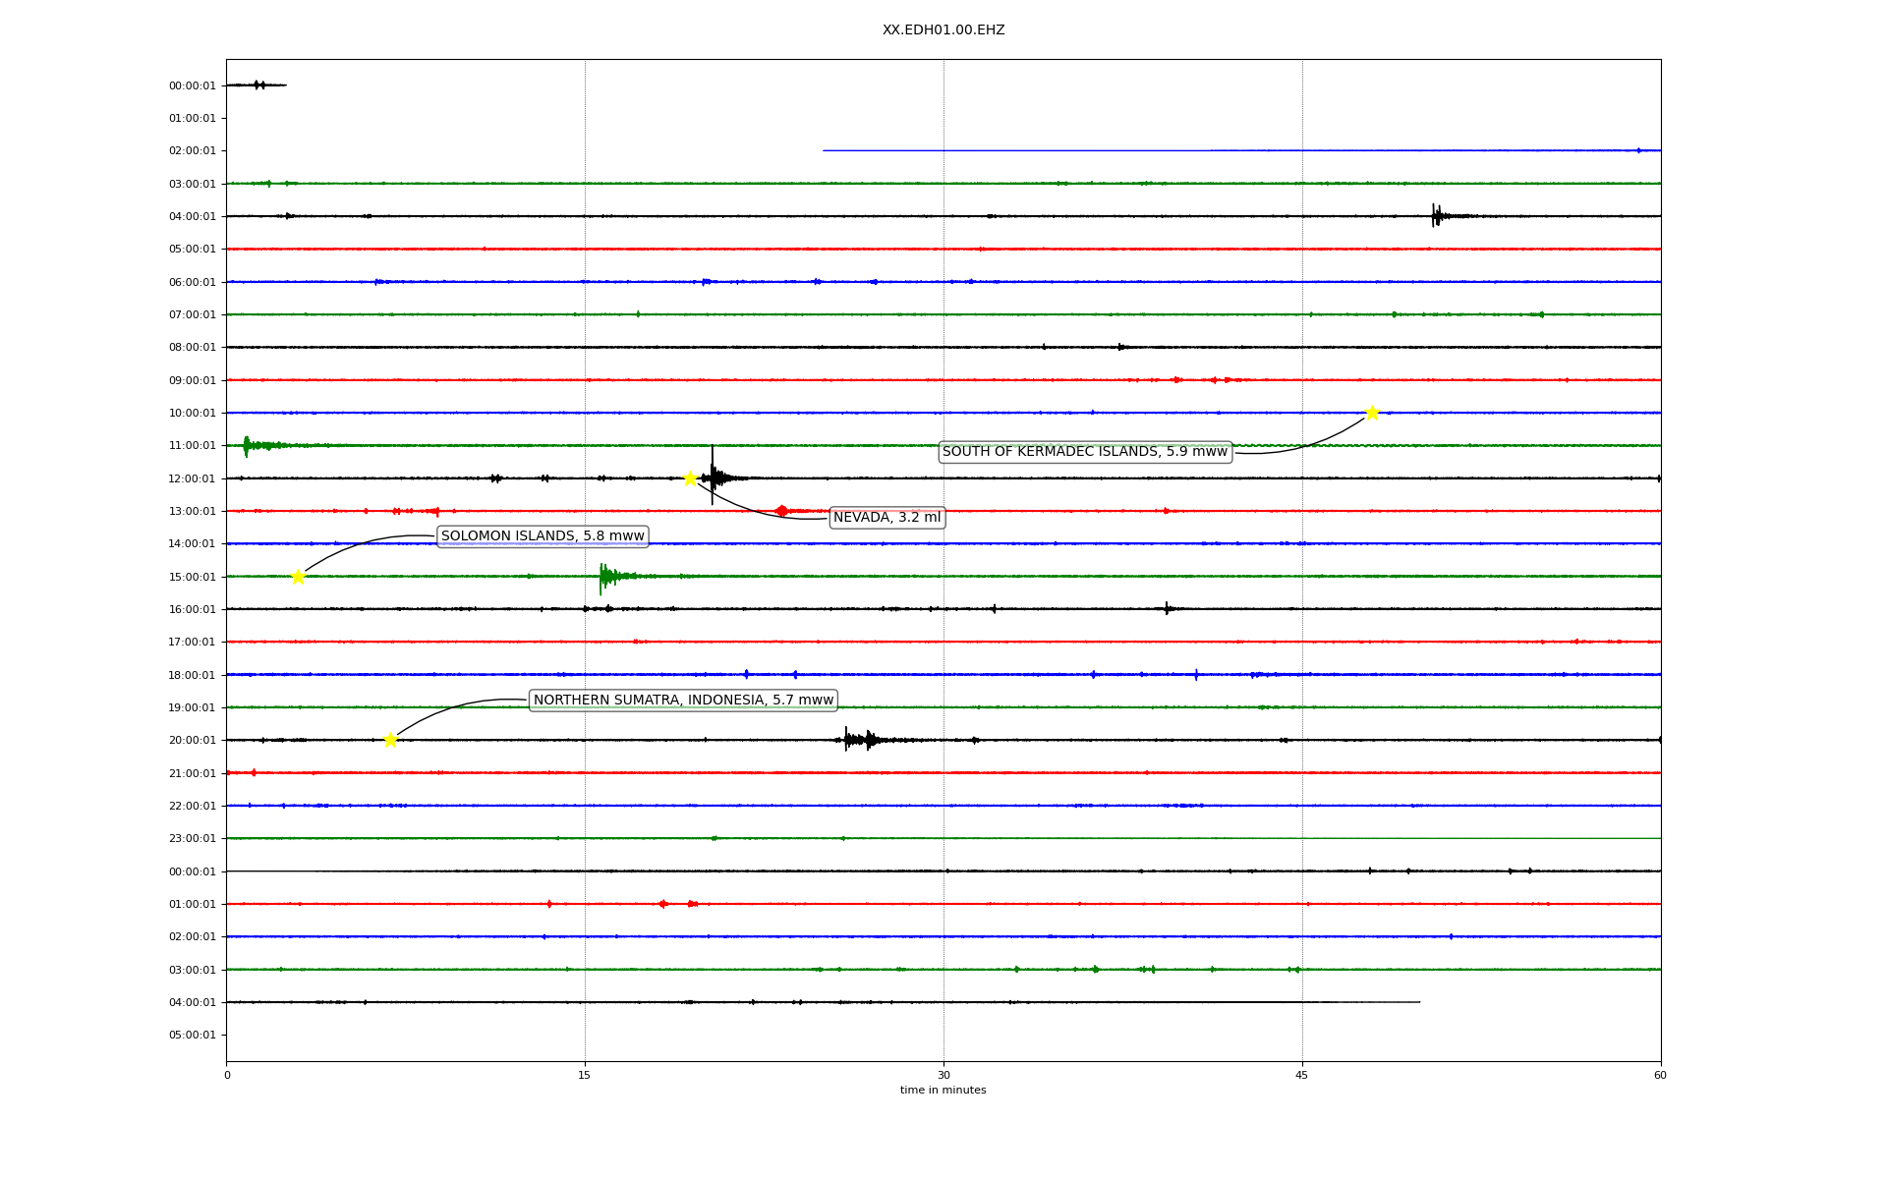Click the NORTHERN SUMATRA, INDONESIA label

(x=683, y=701)
